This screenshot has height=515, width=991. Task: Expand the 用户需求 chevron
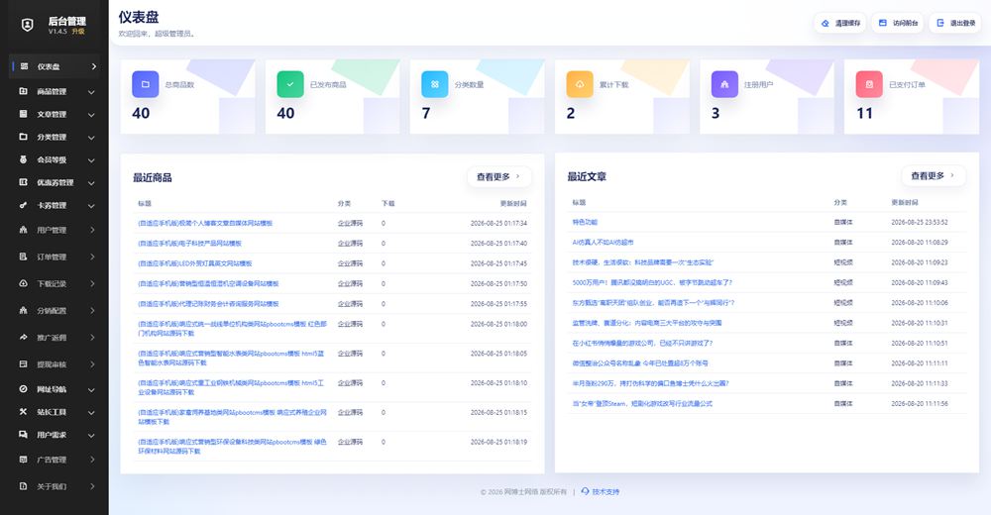tap(91, 436)
